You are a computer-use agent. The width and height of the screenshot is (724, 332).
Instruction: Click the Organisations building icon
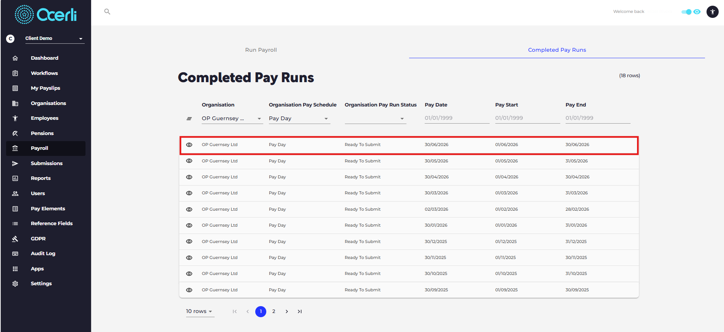pyautogui.click(x=15, y=103)
